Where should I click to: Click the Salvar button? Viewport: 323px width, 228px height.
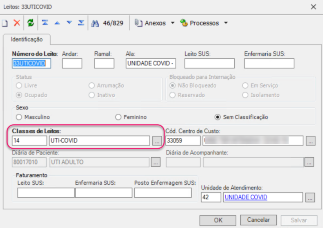coord(299,220)
